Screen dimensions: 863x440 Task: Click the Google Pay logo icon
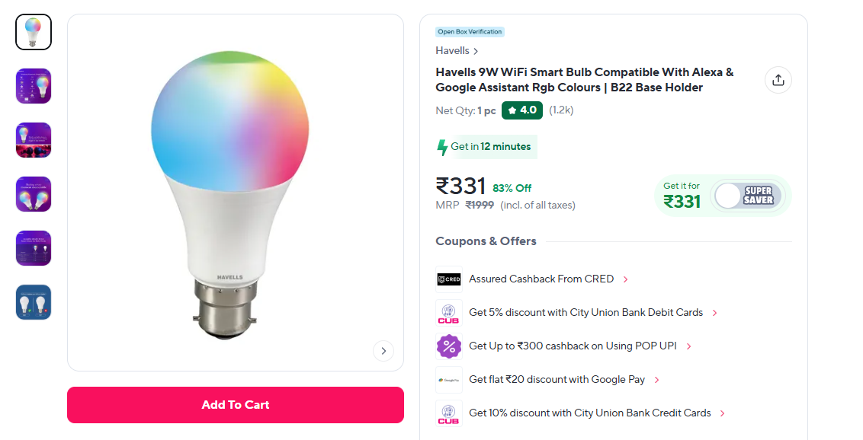(x=449, y=380)
